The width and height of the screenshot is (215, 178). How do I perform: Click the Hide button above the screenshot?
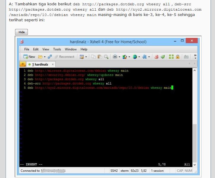[21, 32]
